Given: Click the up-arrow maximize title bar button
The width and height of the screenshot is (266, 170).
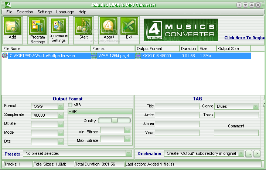Looking at the screenshot, I should pyautogui.click(x=252, y=5).
